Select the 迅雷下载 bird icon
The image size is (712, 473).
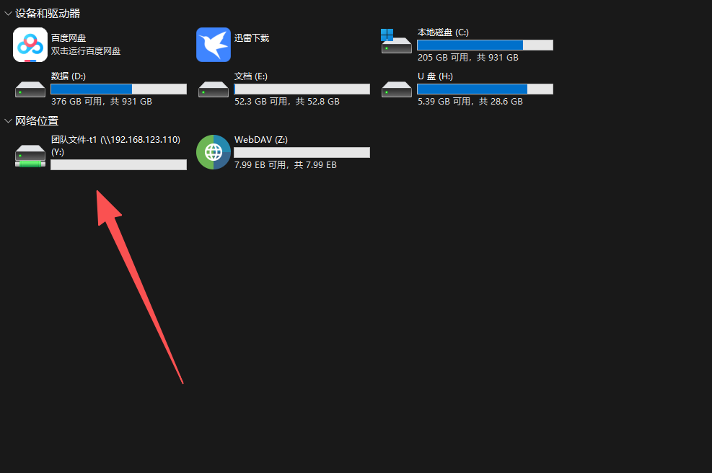tap(214, 45)
